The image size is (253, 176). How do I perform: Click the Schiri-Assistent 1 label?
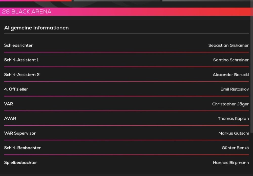[x=22, y=60]
